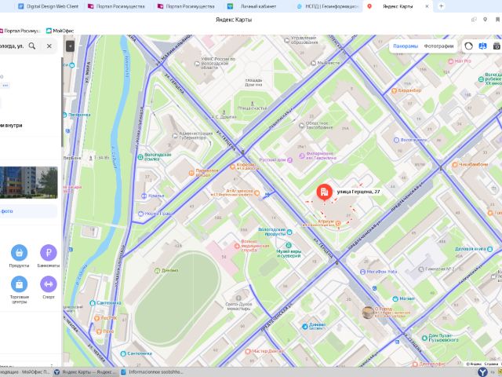Click the Кофетео café marker

point(233,167)
